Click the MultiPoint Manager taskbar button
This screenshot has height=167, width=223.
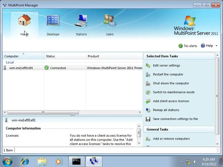pos(94,161)
